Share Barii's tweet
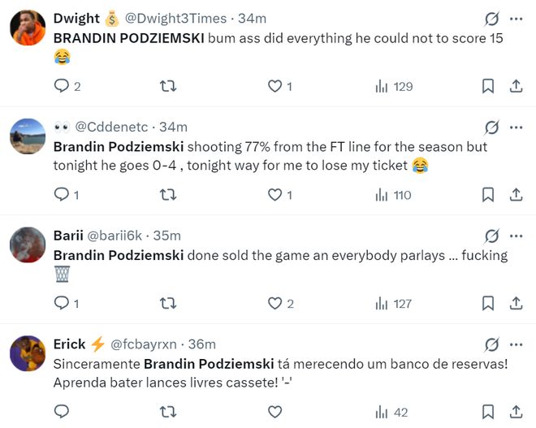This screenshot has height=428, width=536. point(516,304)
